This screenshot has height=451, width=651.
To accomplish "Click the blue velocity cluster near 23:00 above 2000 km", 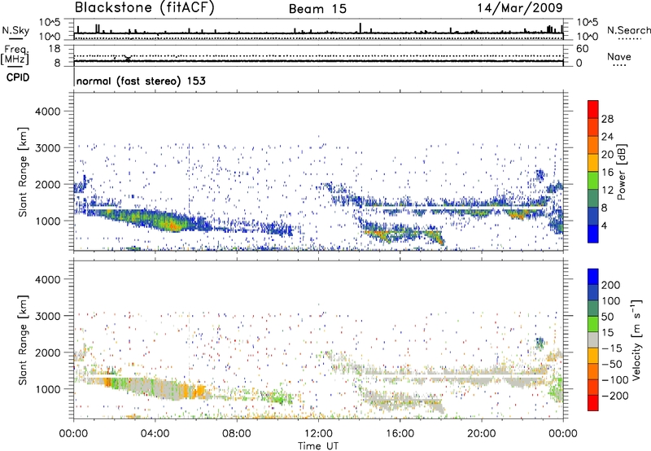I will (x=540, y=343).
